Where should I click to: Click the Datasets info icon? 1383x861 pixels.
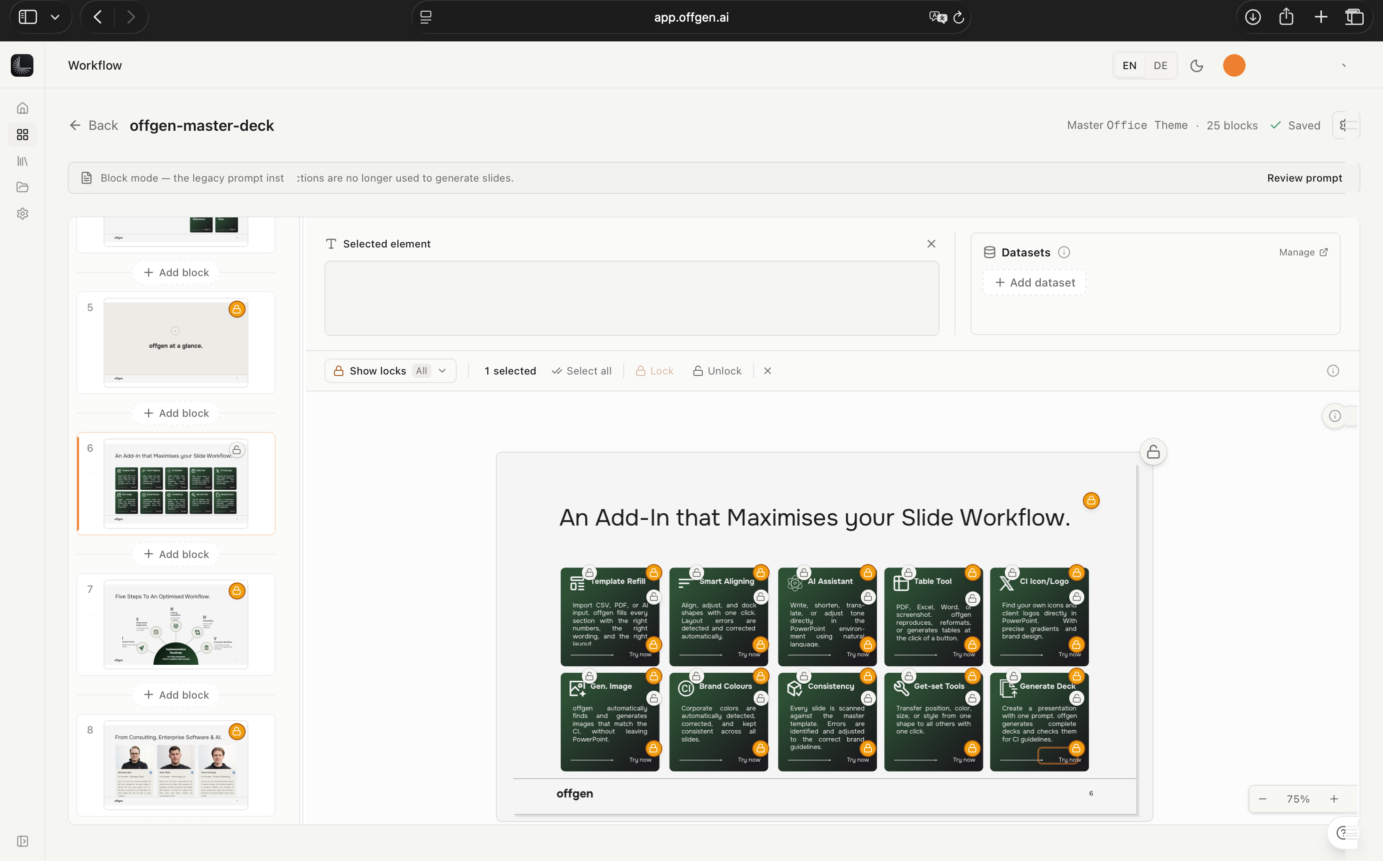coord(1064,252)
